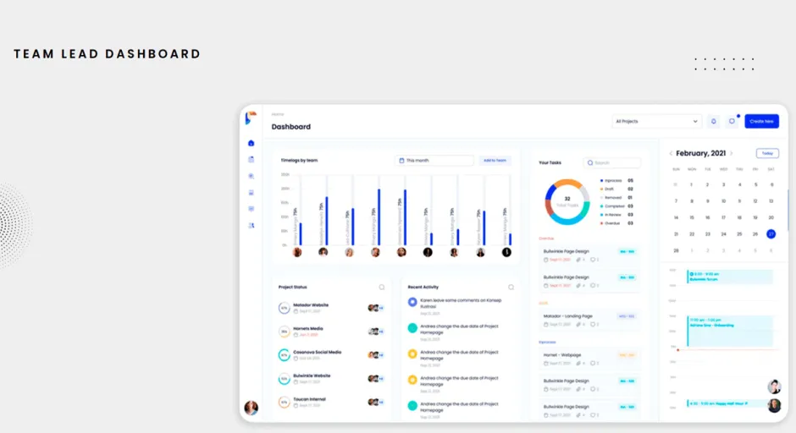Open the Hornet - Webpage task card
The image size is (796, 433).
coord(589,359)
